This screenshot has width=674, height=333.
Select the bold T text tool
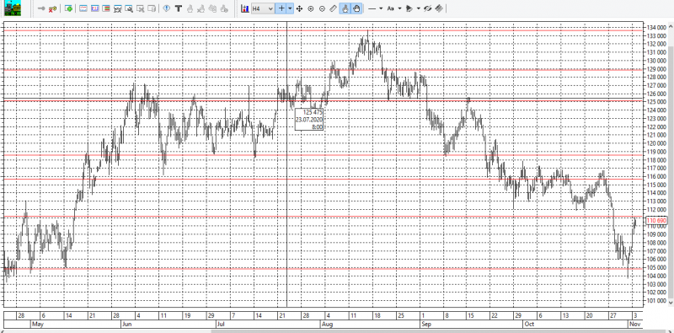click(x=179, y=8)
